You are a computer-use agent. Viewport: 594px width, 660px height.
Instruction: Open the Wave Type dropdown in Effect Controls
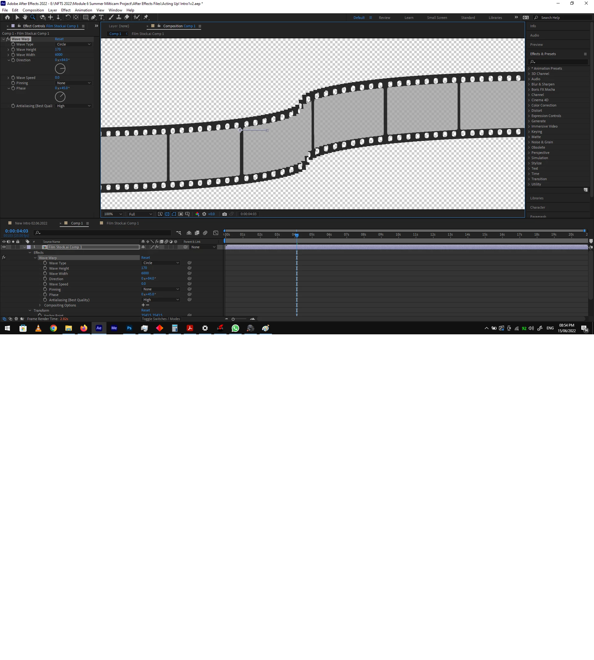pyautogui.click(x=74, y=44)
